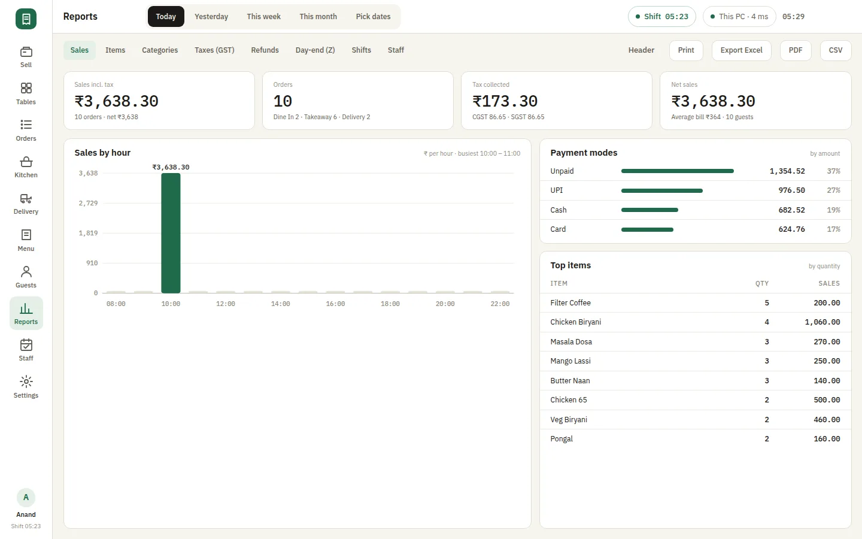Click the Cash payment bar
This screenshot has height=539, width=862.
[x=649, y=210]
